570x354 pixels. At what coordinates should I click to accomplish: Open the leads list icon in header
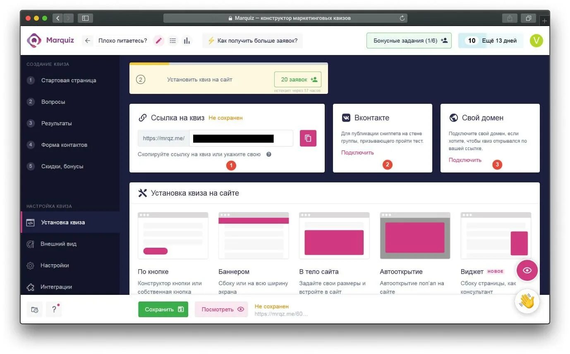click(173, 41)
